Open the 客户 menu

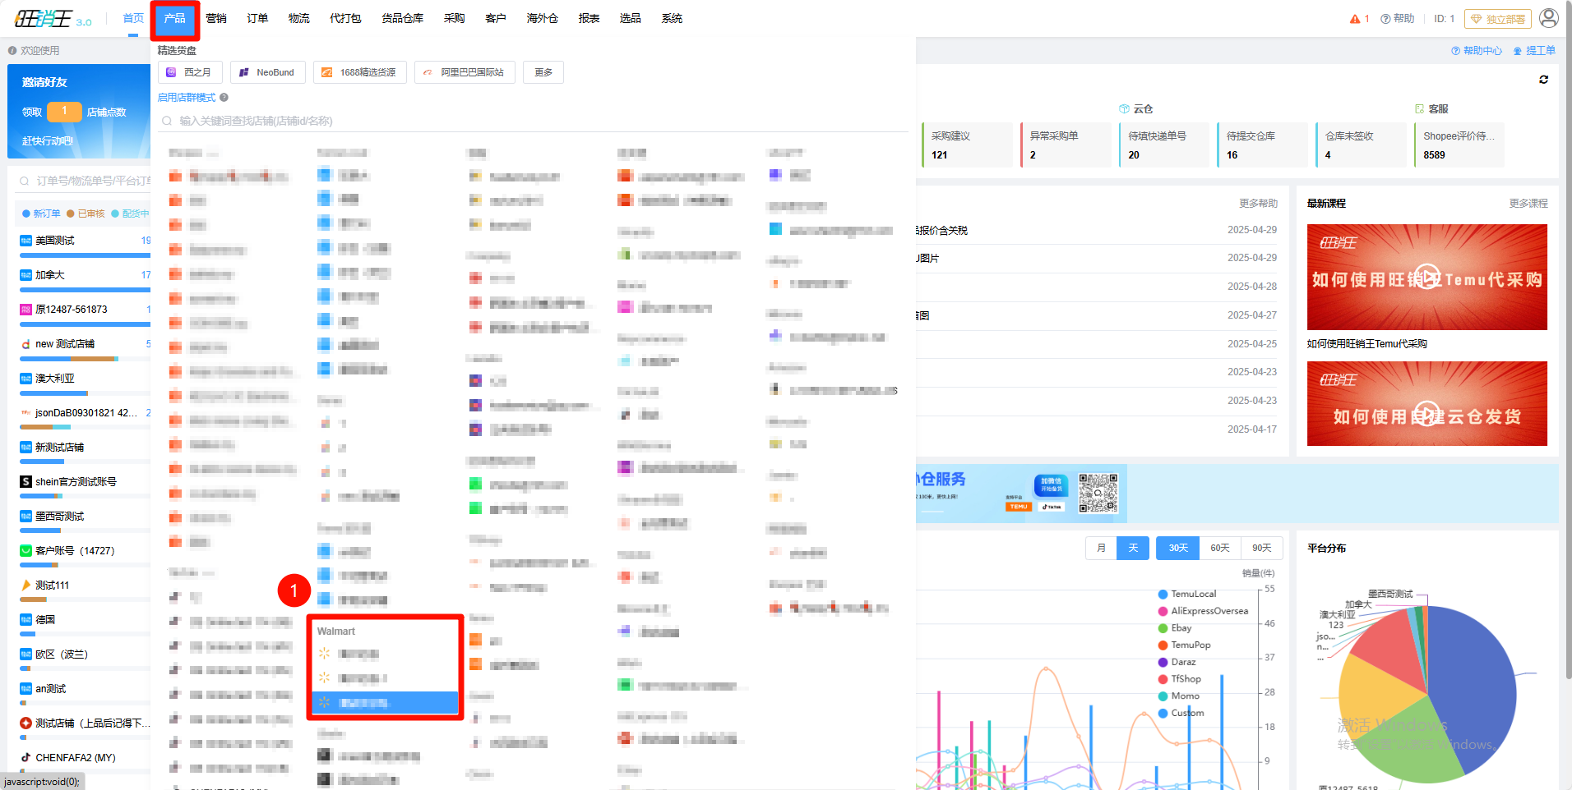coord(496,18)
